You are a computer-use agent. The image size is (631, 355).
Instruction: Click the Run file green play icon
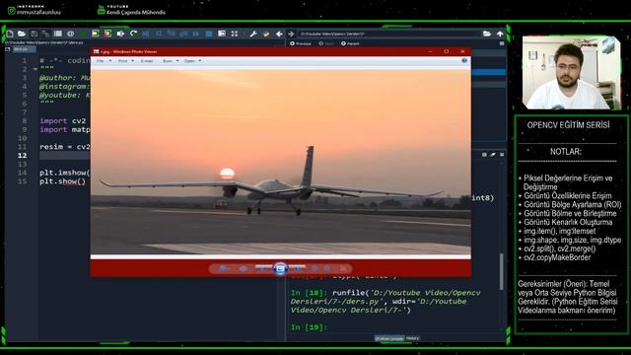pyautogui.click(x=83, y=35)
